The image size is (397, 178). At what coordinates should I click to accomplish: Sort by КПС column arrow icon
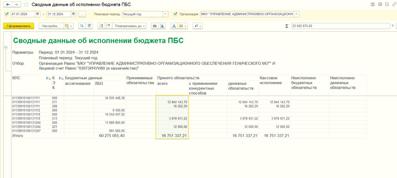tap(48, 78)
